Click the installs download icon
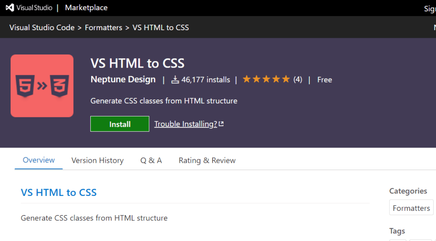Viewport: 436px width, 241px height. pyautogui.click(x=175, y=79)
